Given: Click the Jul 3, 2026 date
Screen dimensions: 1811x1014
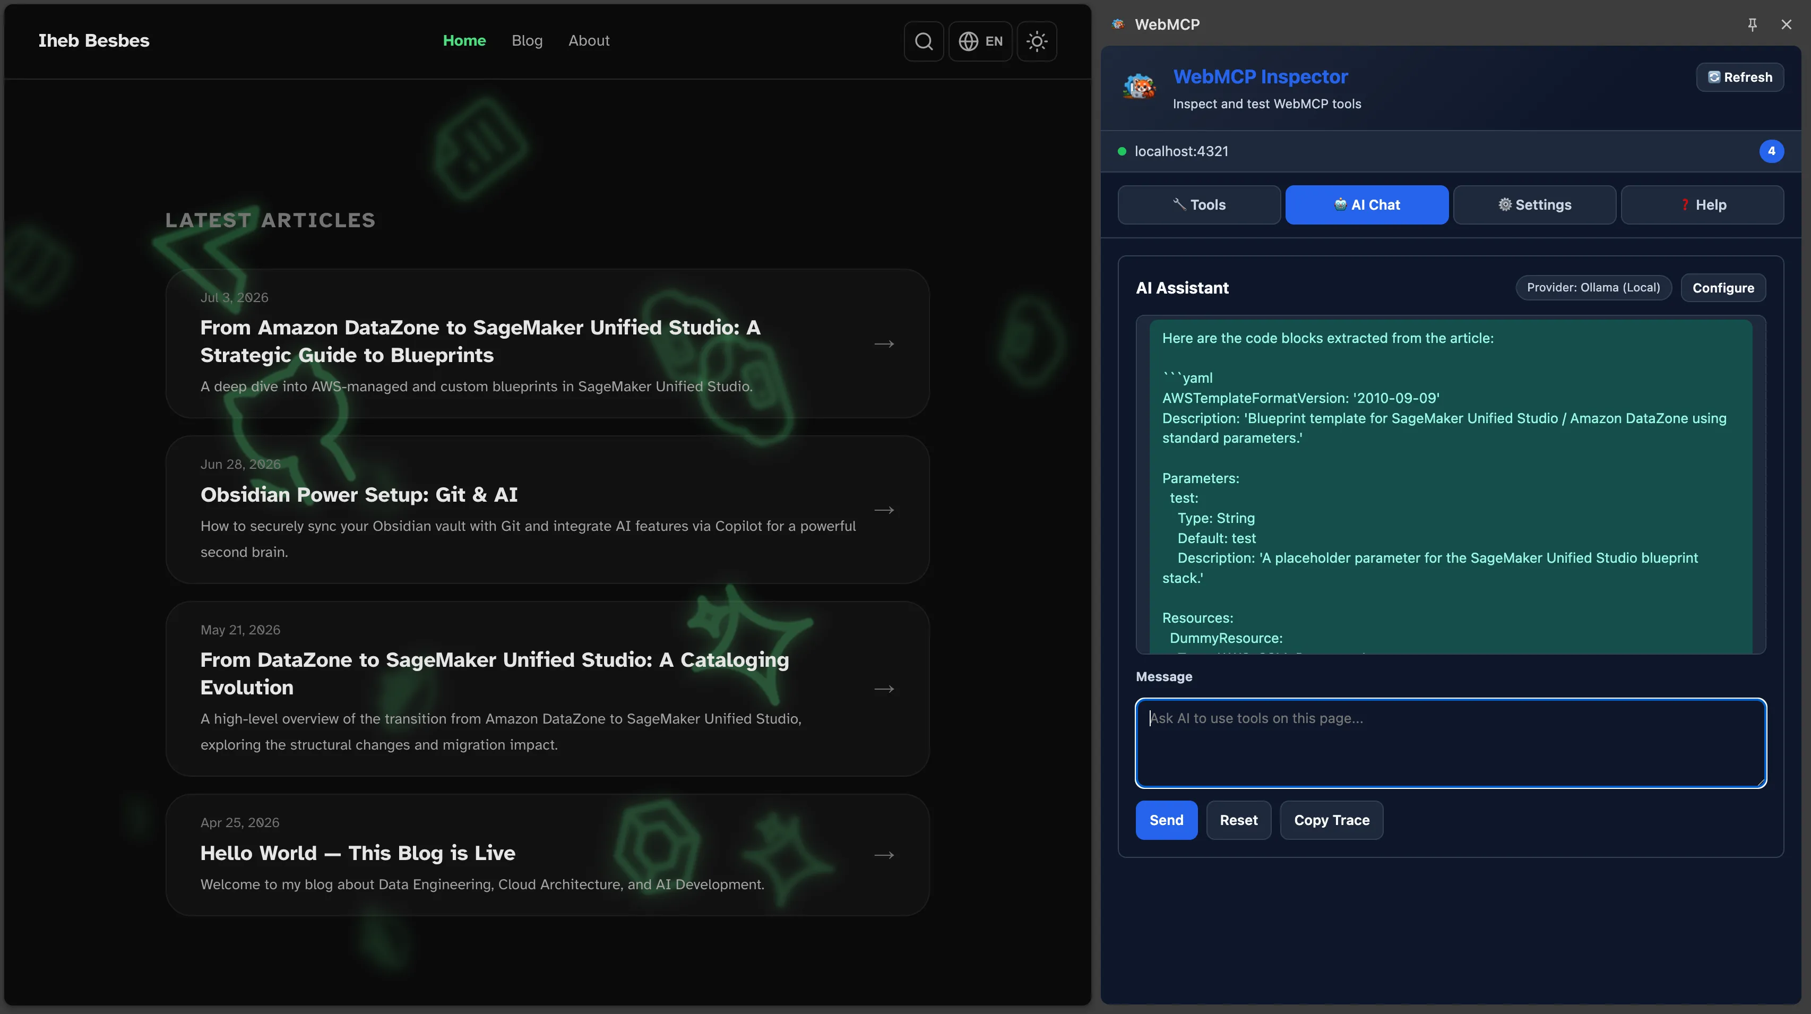Looking at the screenshot, I should pyautogui.click(x=234, y=297).
